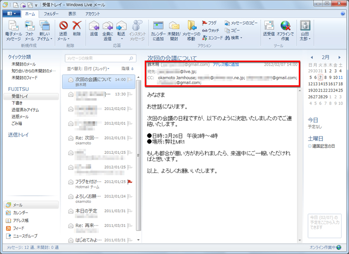The width and height of the screenshot is (349, 254).
Task: Click 全員に返信 reply-all icon
Action: tap(108, 31)
